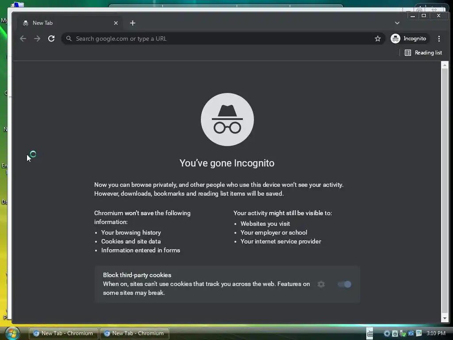Open the Windows Start orb

pyautogui.click(x=12, y=333)
